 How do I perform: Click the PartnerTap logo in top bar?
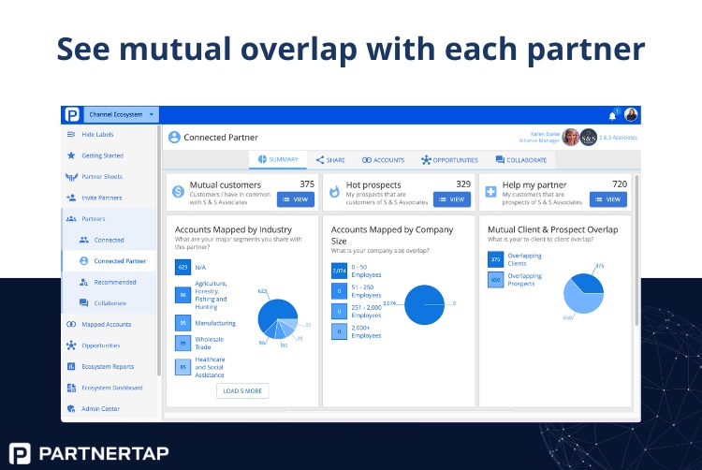(72, 114)
